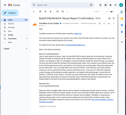Open the Keep side panel icon

pyautogui.click(x=122, y=19)
